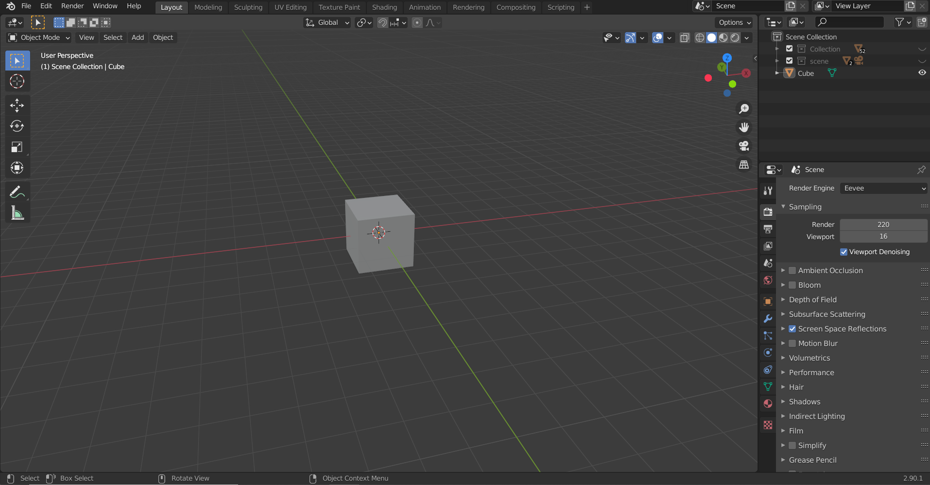Enable Simplify checkbox
Screen dimensions: 930x485
click(792, 445)
